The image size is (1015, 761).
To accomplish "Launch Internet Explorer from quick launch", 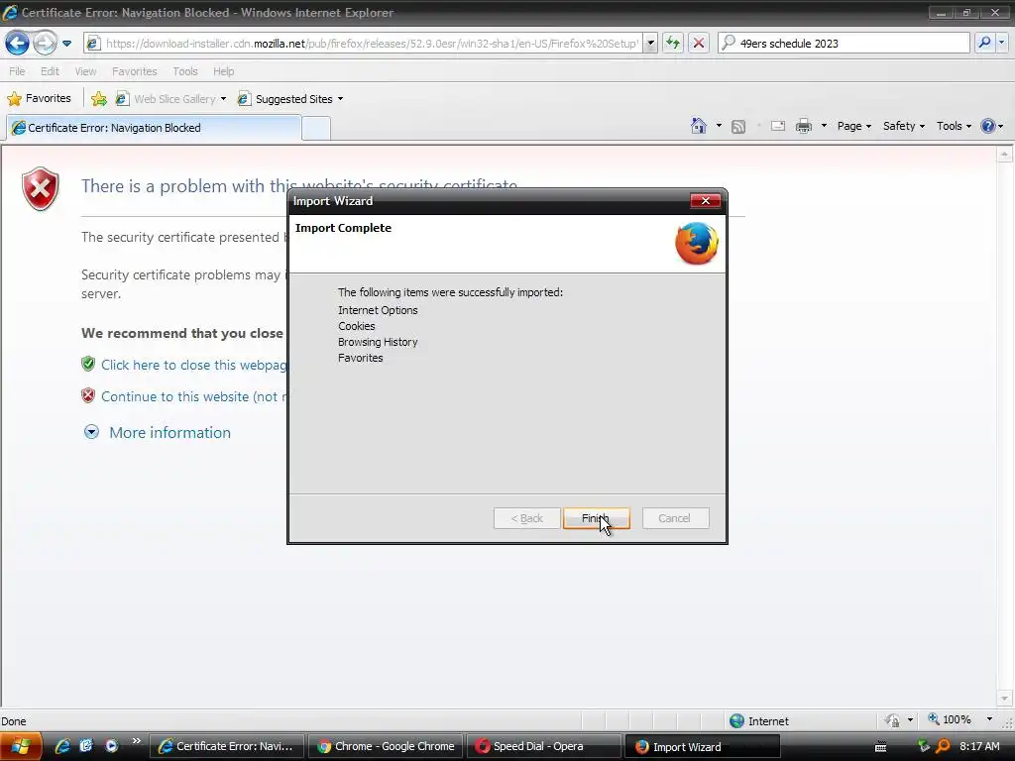I will point(62,746).
